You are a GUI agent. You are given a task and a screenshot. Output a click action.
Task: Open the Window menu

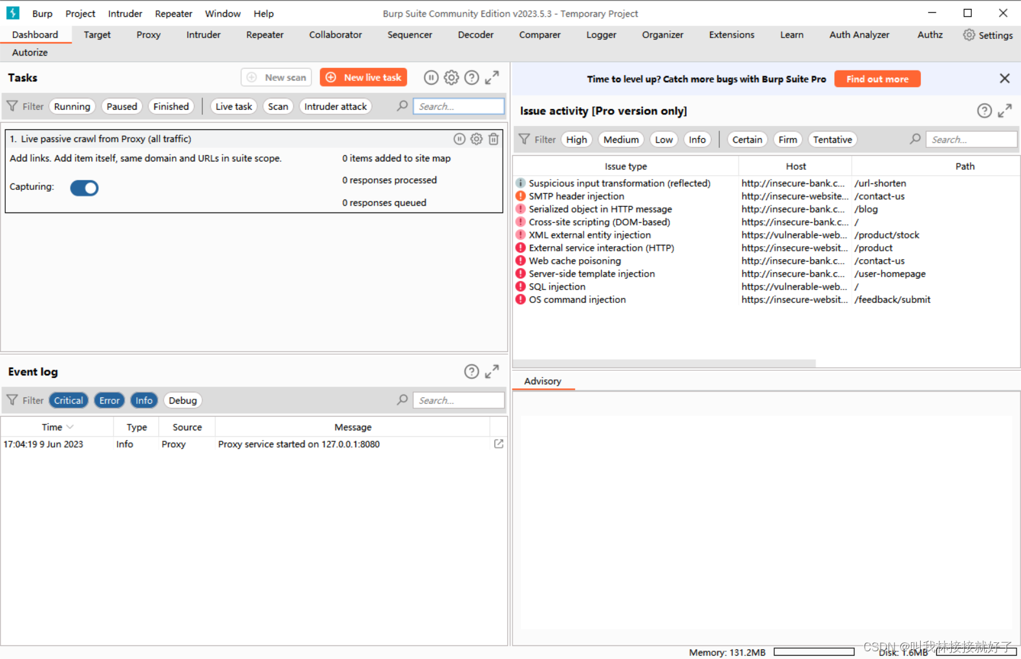coord(223,14)
